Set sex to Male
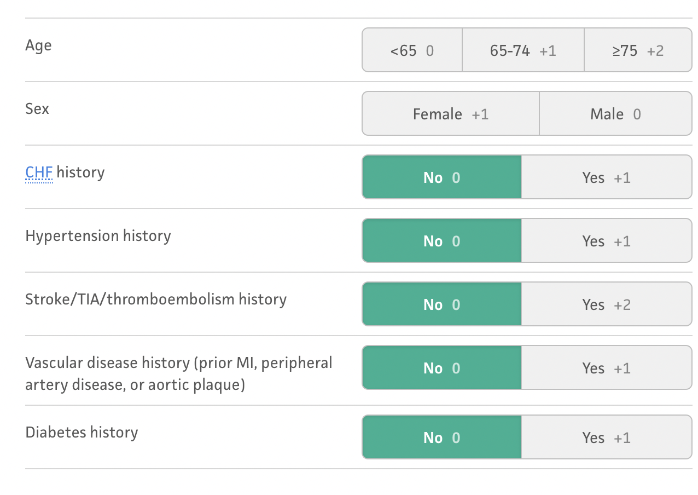 click(615, 114)
